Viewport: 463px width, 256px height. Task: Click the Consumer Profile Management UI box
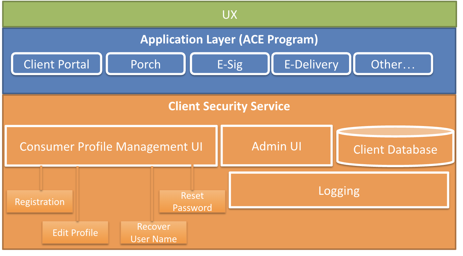tap(111, 145)
